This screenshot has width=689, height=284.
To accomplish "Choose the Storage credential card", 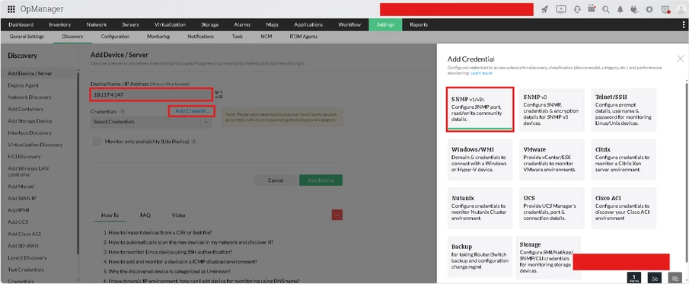I will pyautogui.click(x=548, y=257).
